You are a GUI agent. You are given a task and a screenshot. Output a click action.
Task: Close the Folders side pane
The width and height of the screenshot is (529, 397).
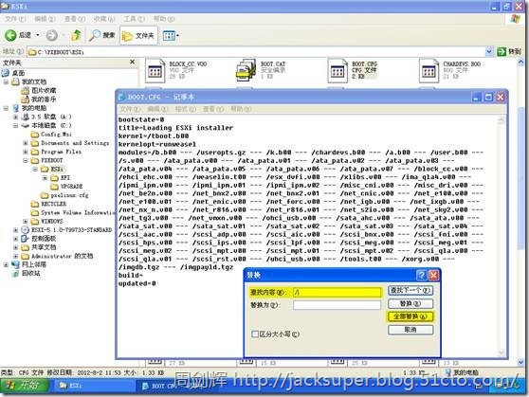(x=133, y=63)
